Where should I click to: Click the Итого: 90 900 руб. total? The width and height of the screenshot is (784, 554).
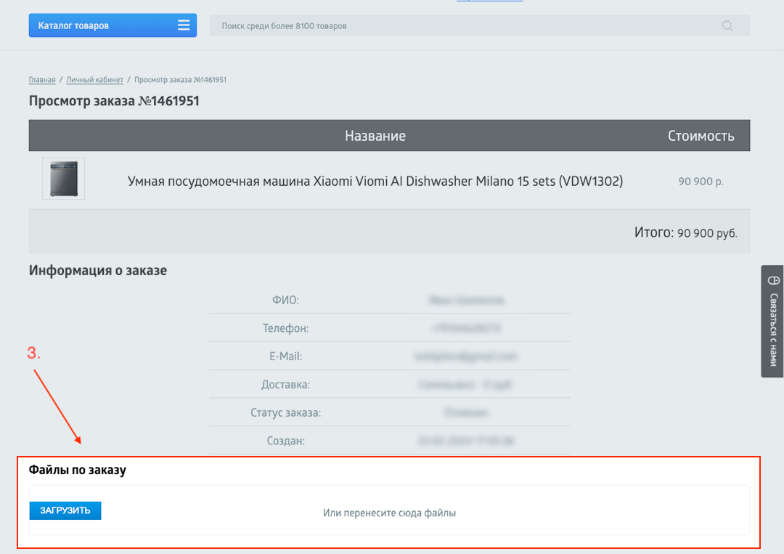click(x=685, y=232)
